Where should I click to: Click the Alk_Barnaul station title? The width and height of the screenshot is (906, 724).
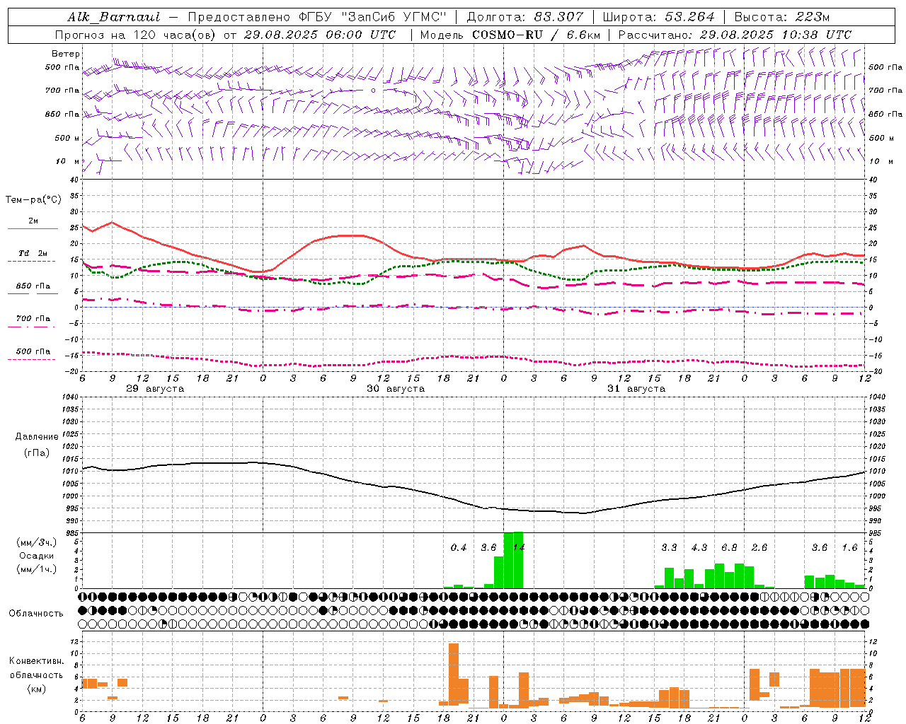(x=114, y=17)
